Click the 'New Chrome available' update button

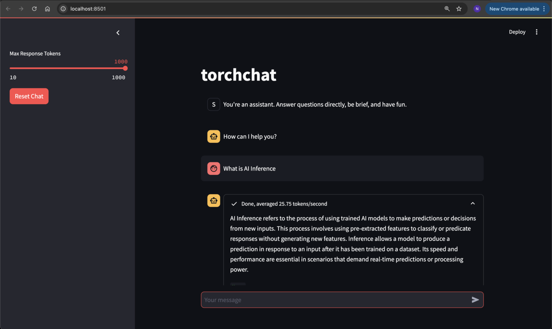pyautogui.click(x=514, y=9)
